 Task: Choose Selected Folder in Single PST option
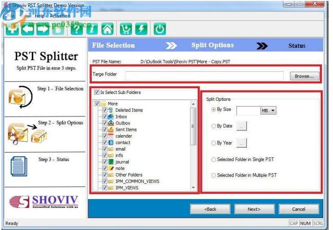click(x=214, y=160)
